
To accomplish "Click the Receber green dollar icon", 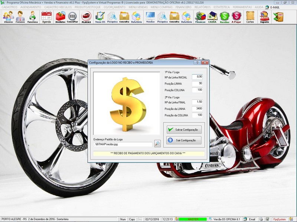I will tap(224, 17).
